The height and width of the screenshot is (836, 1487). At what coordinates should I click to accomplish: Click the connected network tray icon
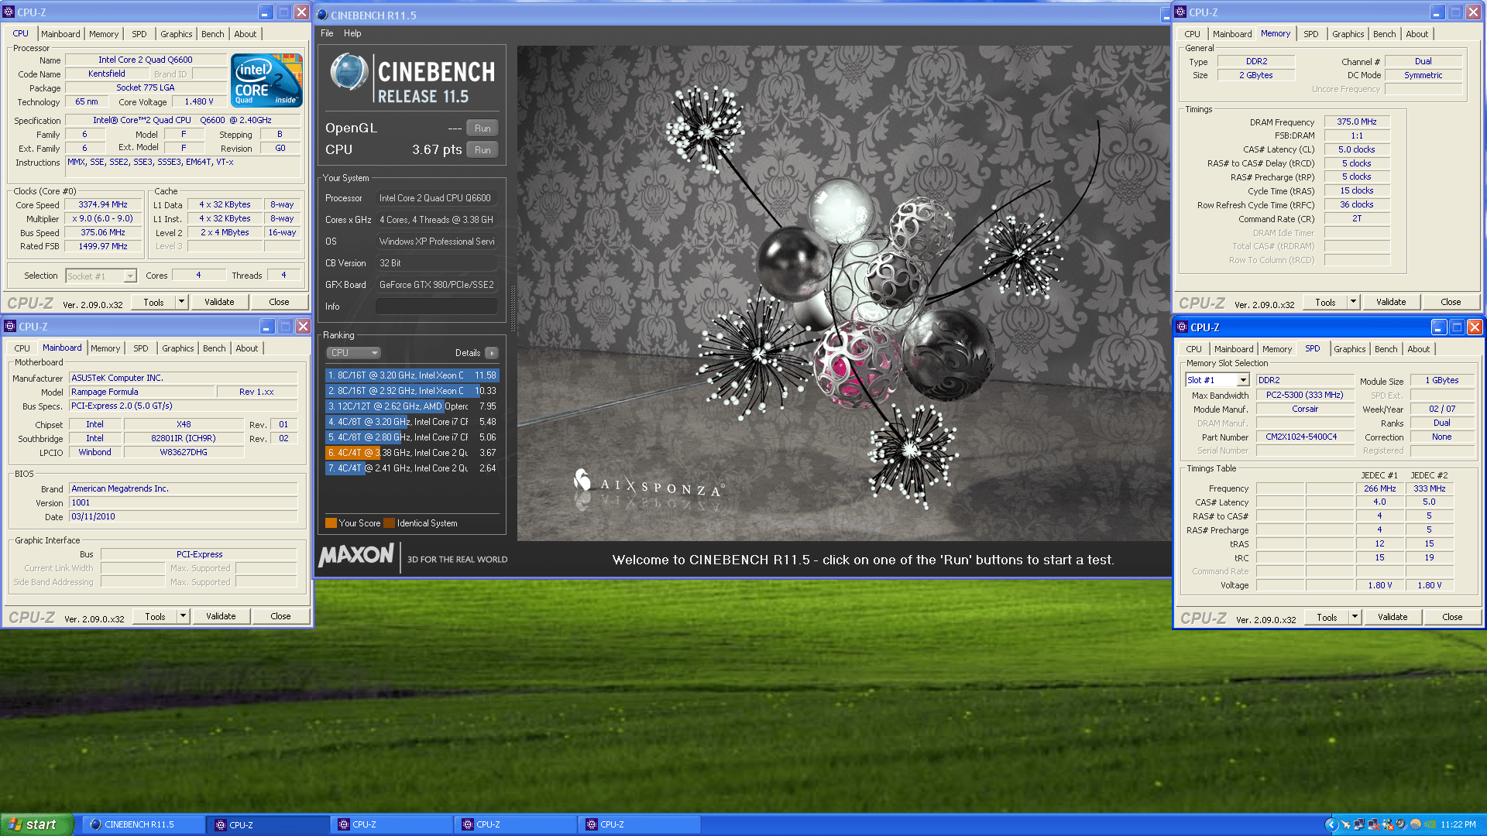tap(1359, 824)
